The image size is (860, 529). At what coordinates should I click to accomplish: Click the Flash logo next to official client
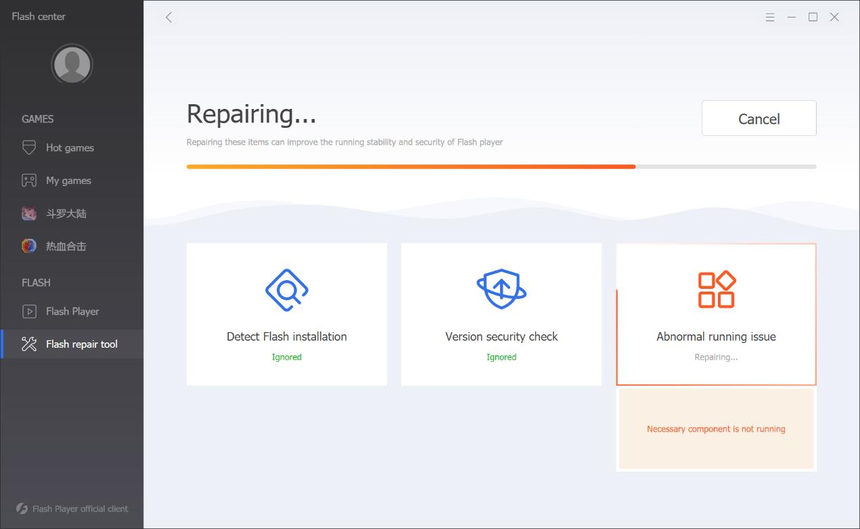click(x=22, y=509)
